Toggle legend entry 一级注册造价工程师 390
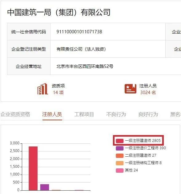181x194 pixels. coord(141,148)
